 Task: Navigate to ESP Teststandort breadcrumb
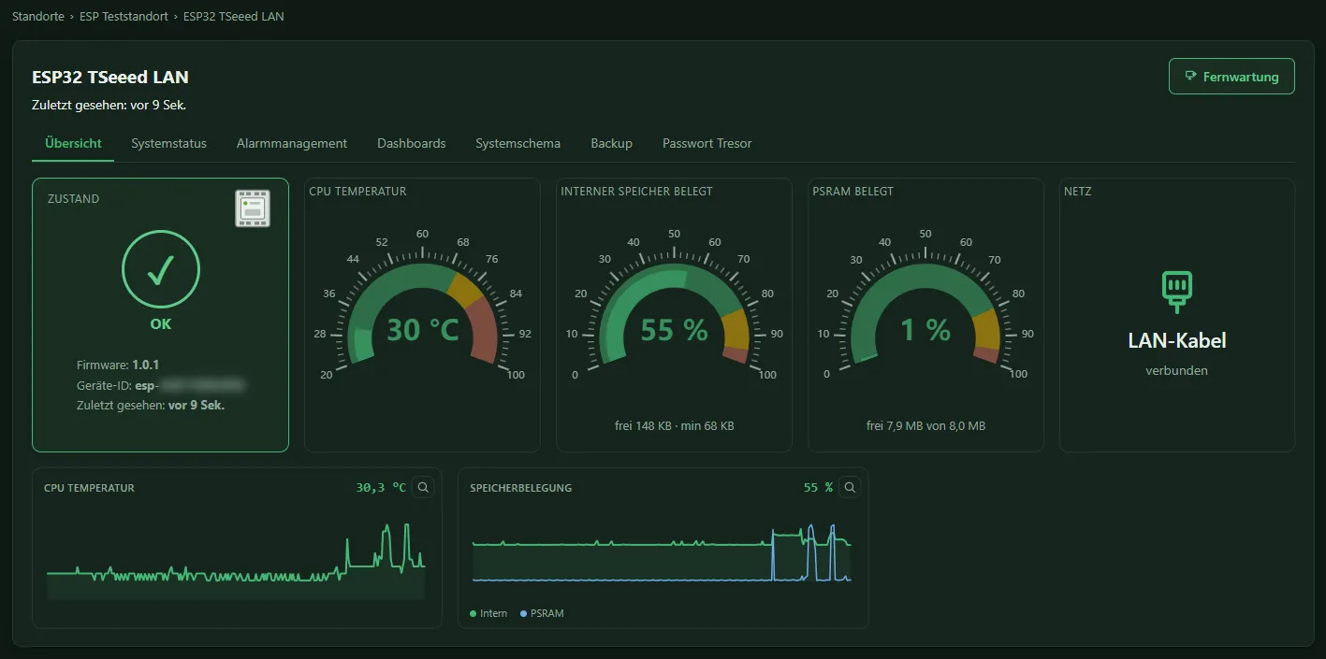[124, 17]
